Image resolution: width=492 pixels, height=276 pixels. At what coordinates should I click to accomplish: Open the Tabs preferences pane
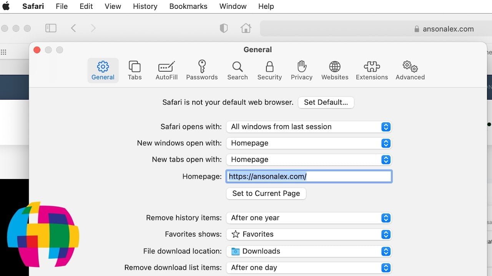[x=135, y=70]
